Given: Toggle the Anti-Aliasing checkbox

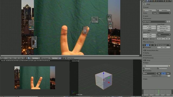Looking at the screenshot, I should (145, 42).
